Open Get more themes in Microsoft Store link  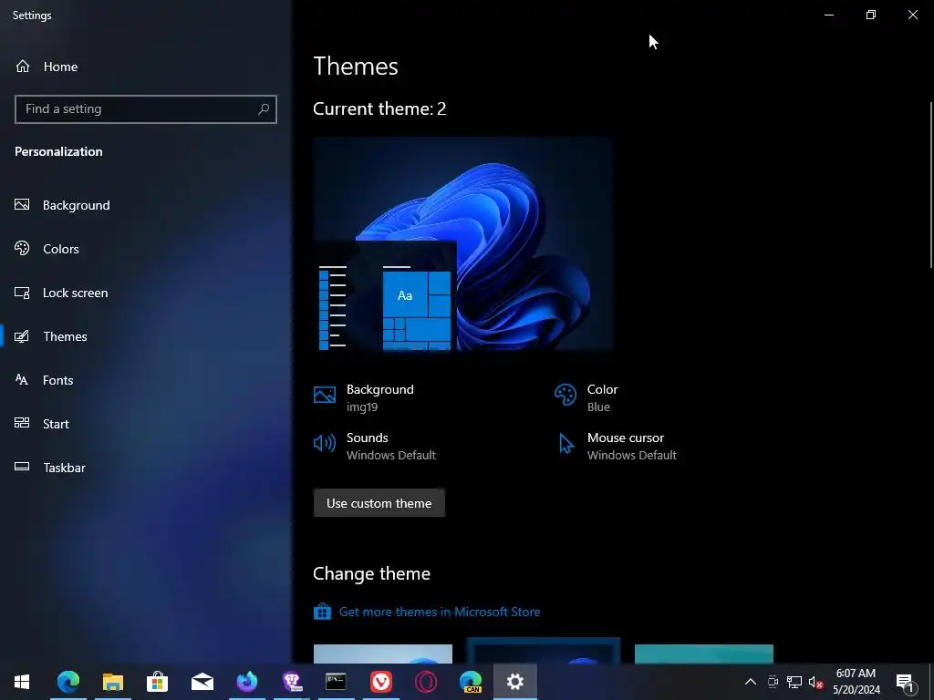click(440, 612)
